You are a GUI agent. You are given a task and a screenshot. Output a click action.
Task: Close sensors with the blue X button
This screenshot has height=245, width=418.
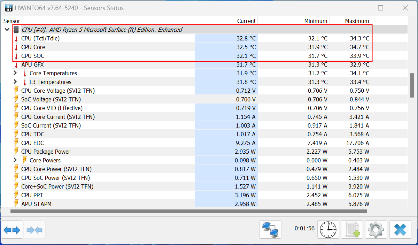[x=400, y=230]
